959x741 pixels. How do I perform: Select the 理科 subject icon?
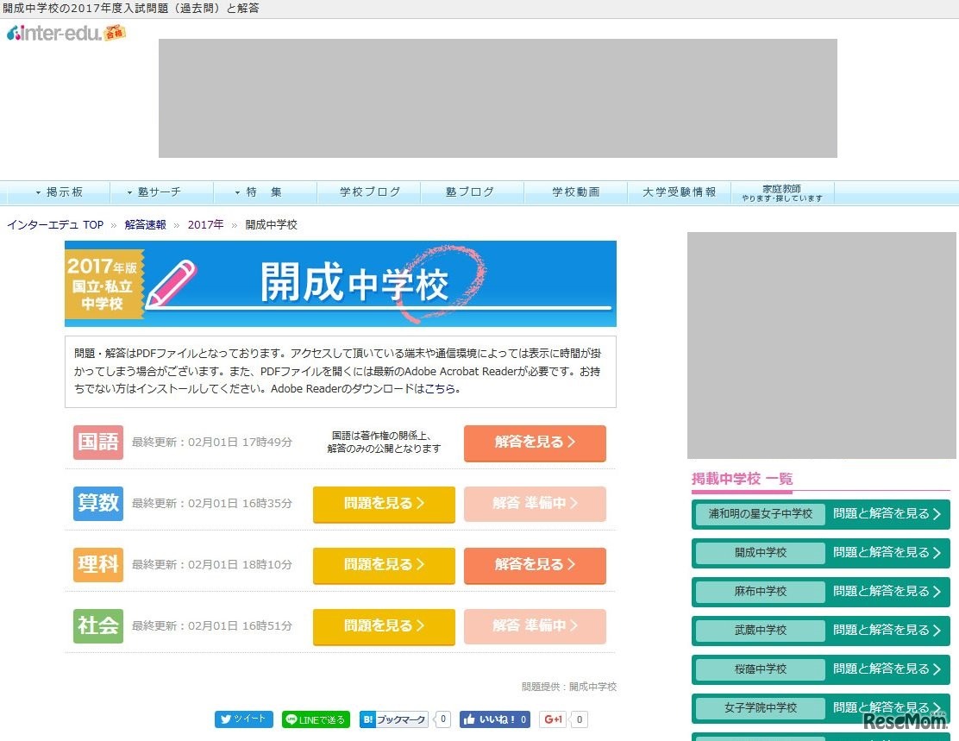(x=97, y=565)
